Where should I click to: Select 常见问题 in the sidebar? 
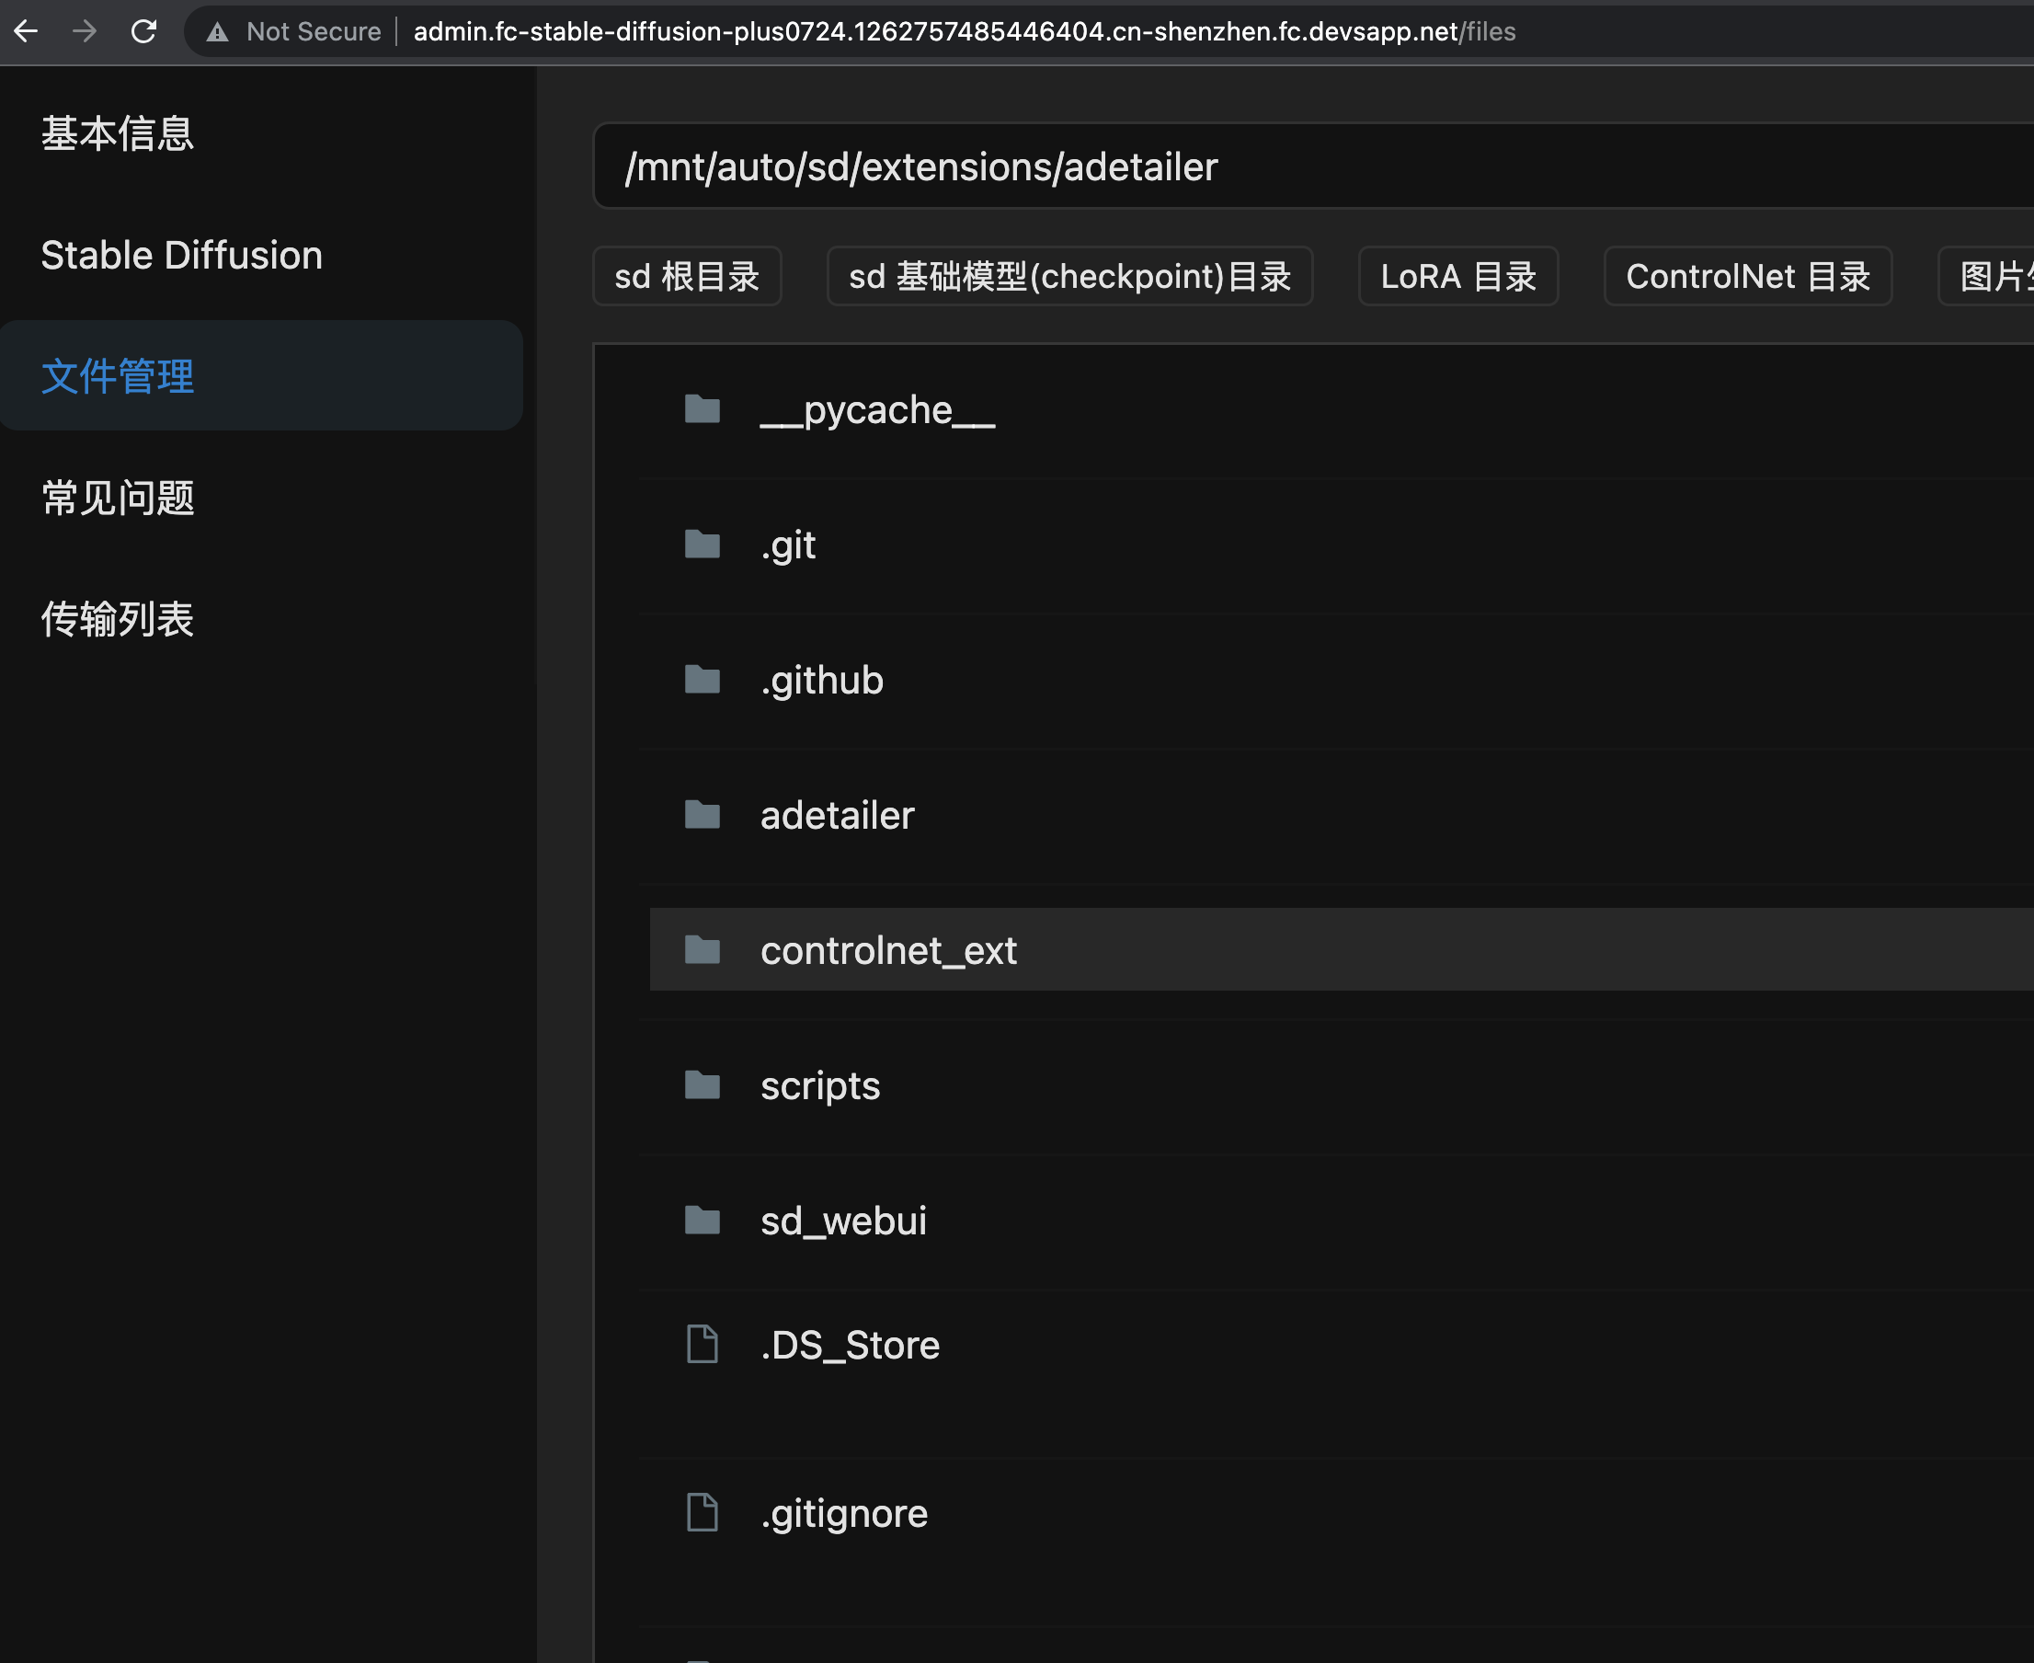[118, 499]
